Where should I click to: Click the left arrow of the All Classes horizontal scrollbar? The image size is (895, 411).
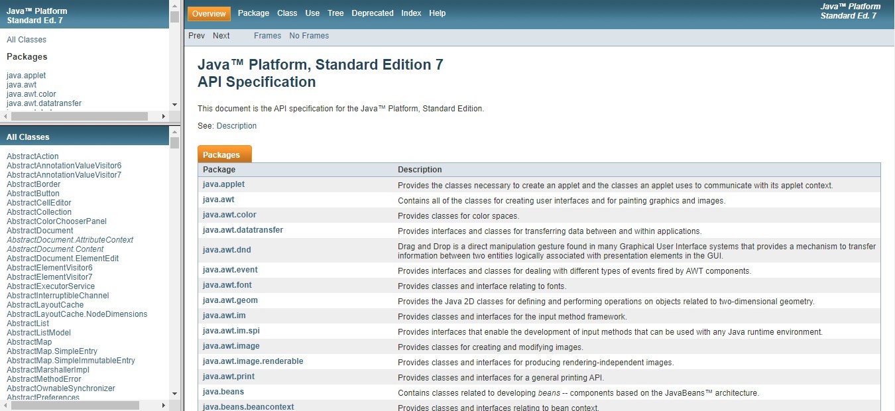pos(6,405)
